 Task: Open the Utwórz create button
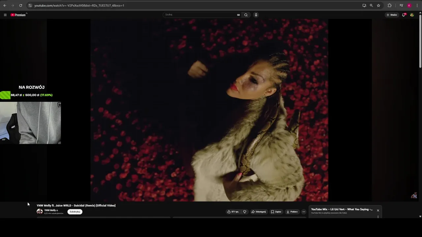click(x=392, y=15)
